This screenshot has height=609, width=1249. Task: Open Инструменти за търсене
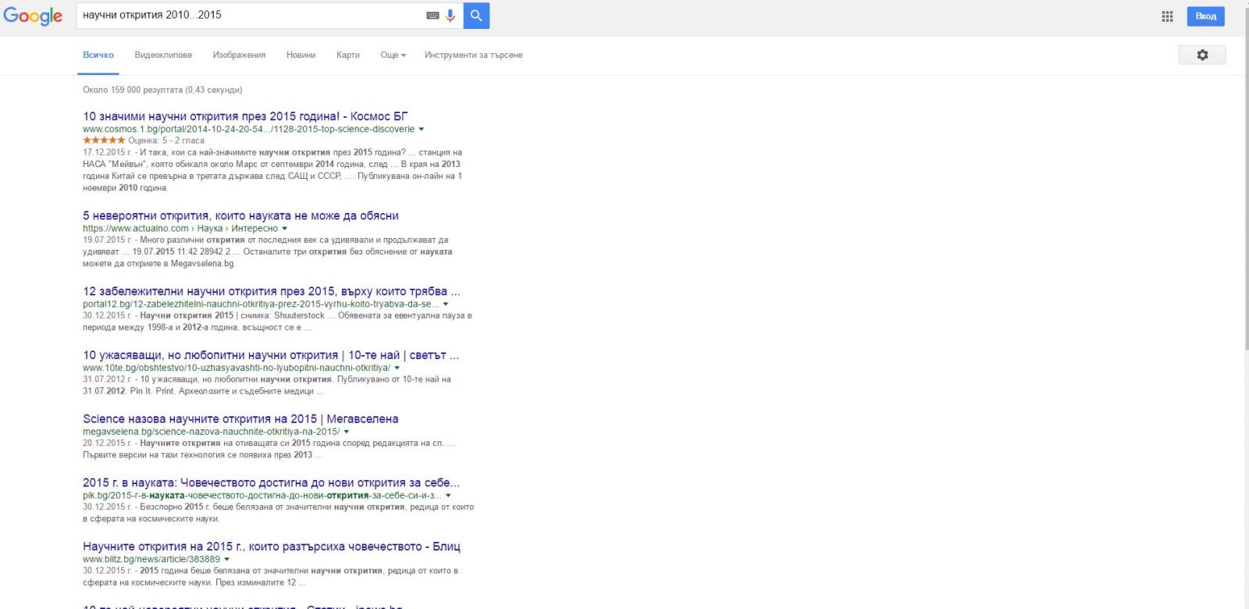(473, 55)
